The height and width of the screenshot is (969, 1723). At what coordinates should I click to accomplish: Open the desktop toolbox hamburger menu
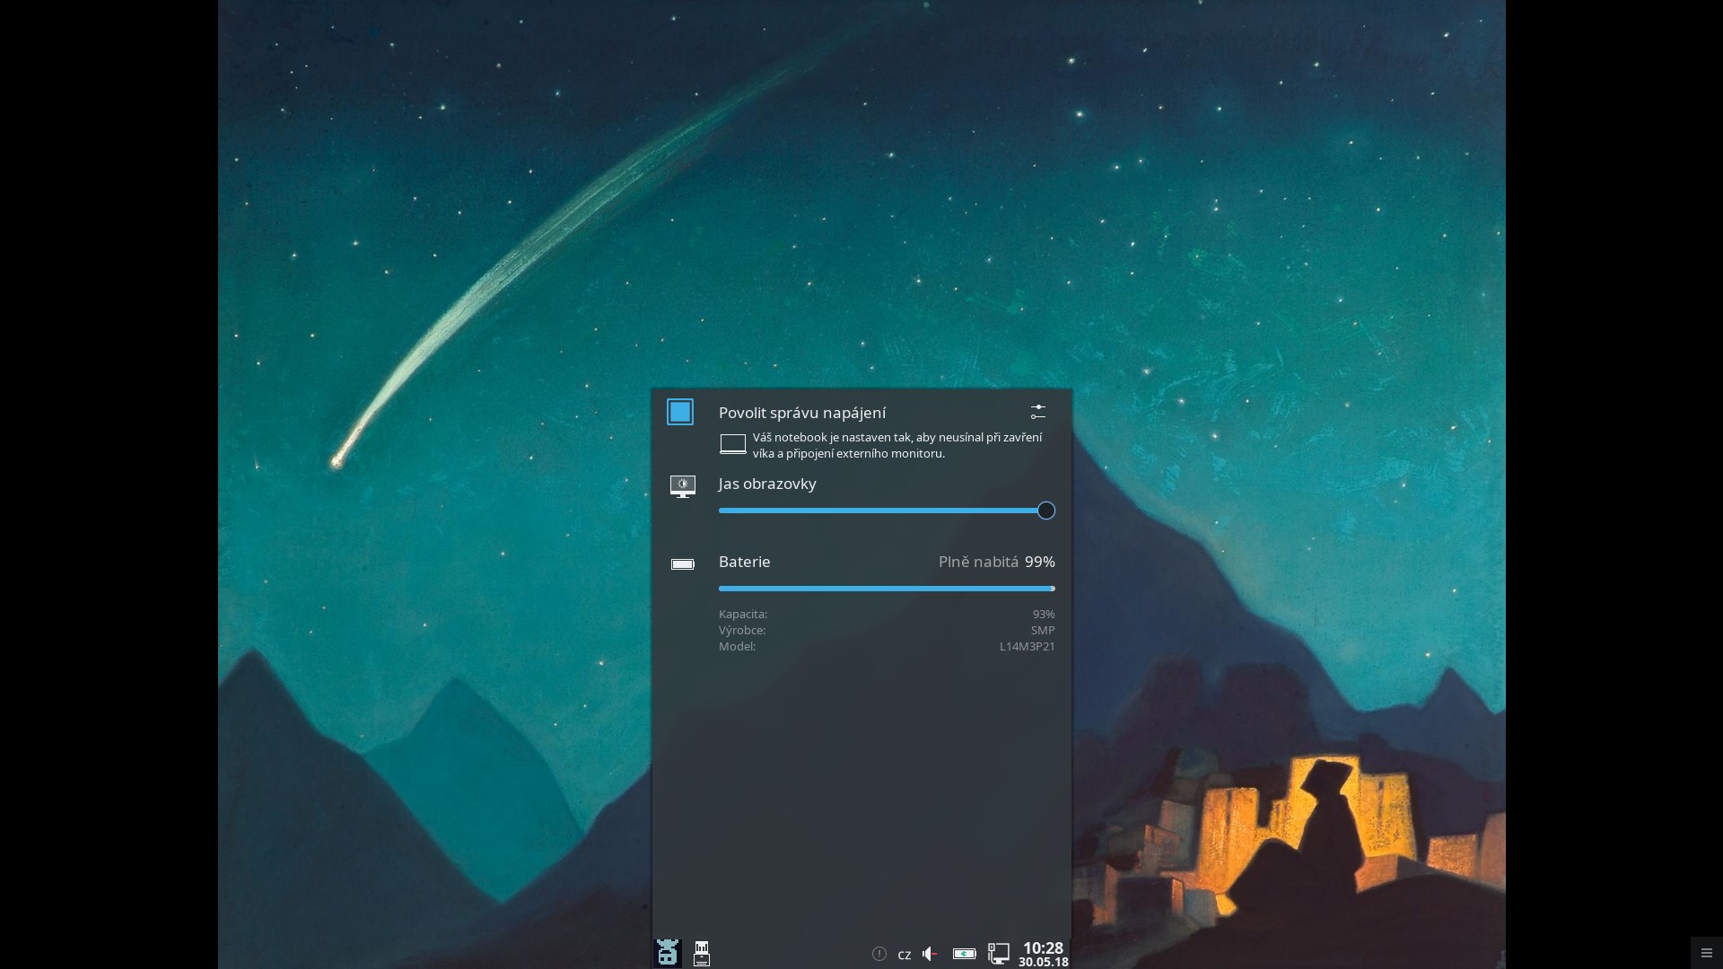[1707, 953]
